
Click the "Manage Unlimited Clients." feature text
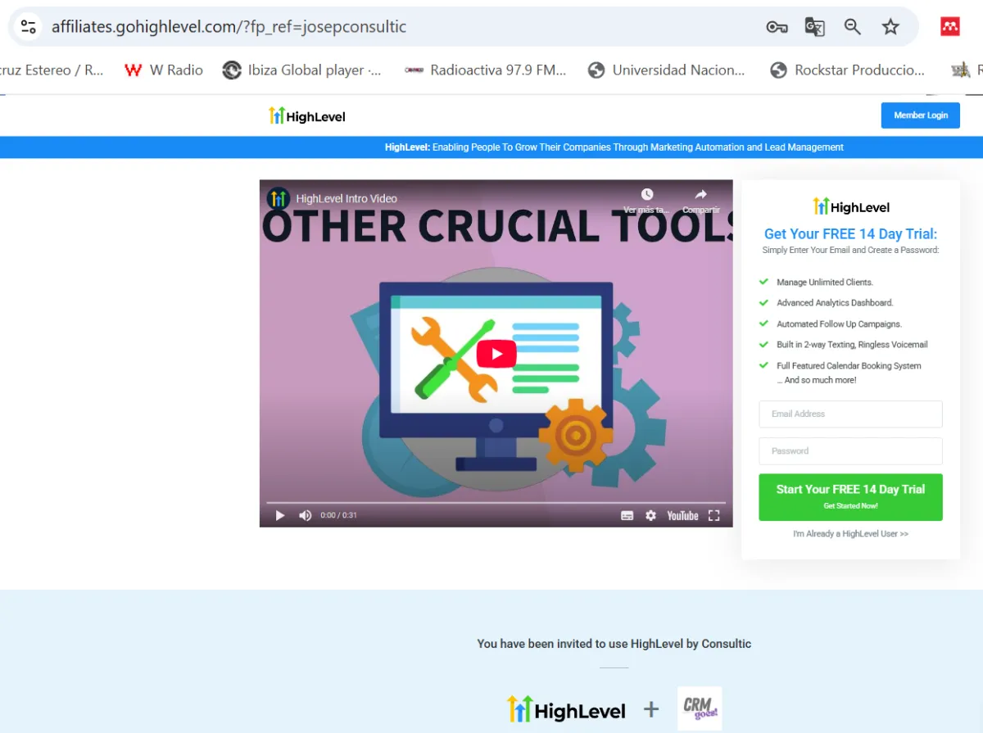[825, 283]
